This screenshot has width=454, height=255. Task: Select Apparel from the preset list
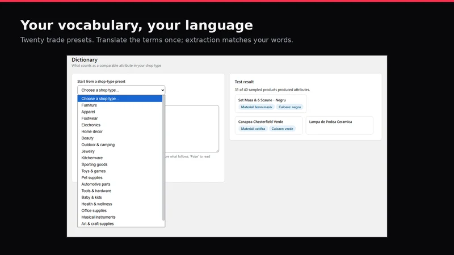coord(120,112)
